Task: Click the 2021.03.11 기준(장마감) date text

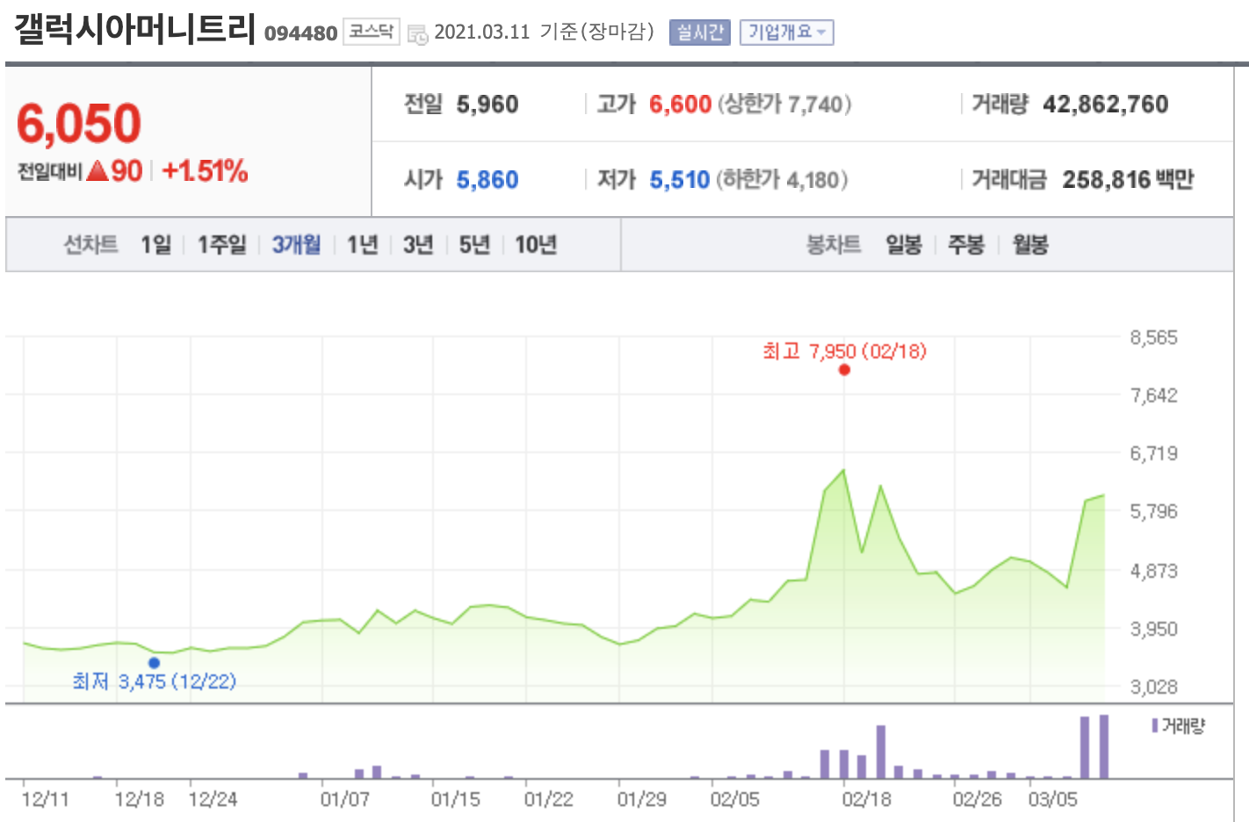Action: (x=545, y=32)
